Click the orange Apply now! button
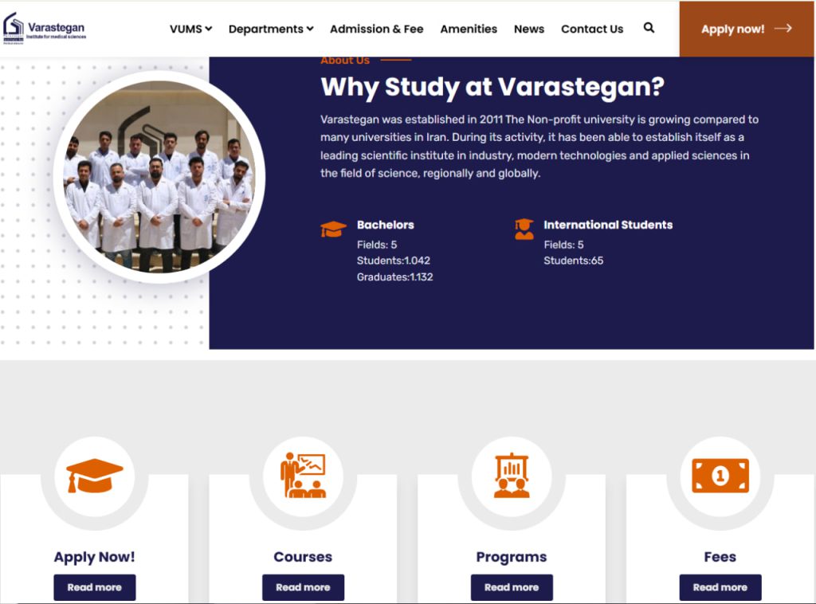The height and width of the screenshot is (604, 816). [x=746, y=29]
